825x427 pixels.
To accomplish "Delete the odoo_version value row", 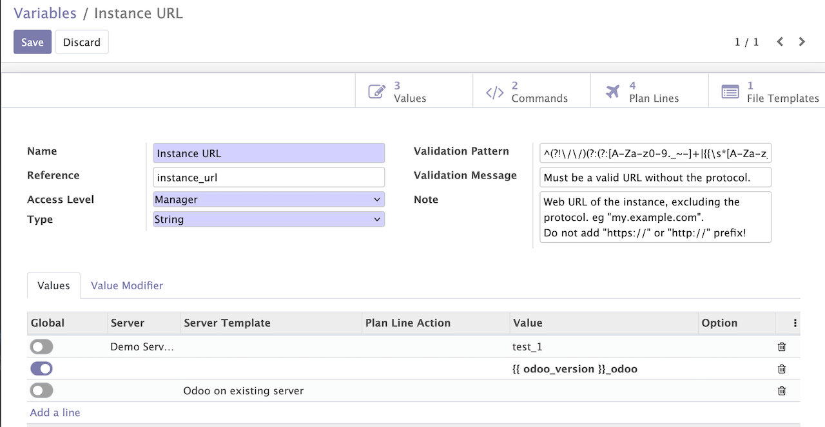I will [782, 369].
